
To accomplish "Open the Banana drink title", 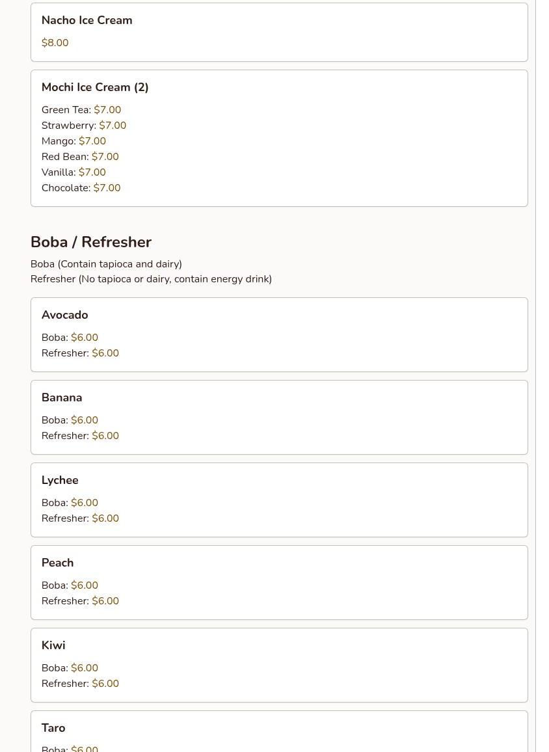I will [x=62, y=397].
